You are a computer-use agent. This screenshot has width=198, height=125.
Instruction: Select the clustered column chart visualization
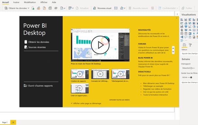(x=194, y=20)
